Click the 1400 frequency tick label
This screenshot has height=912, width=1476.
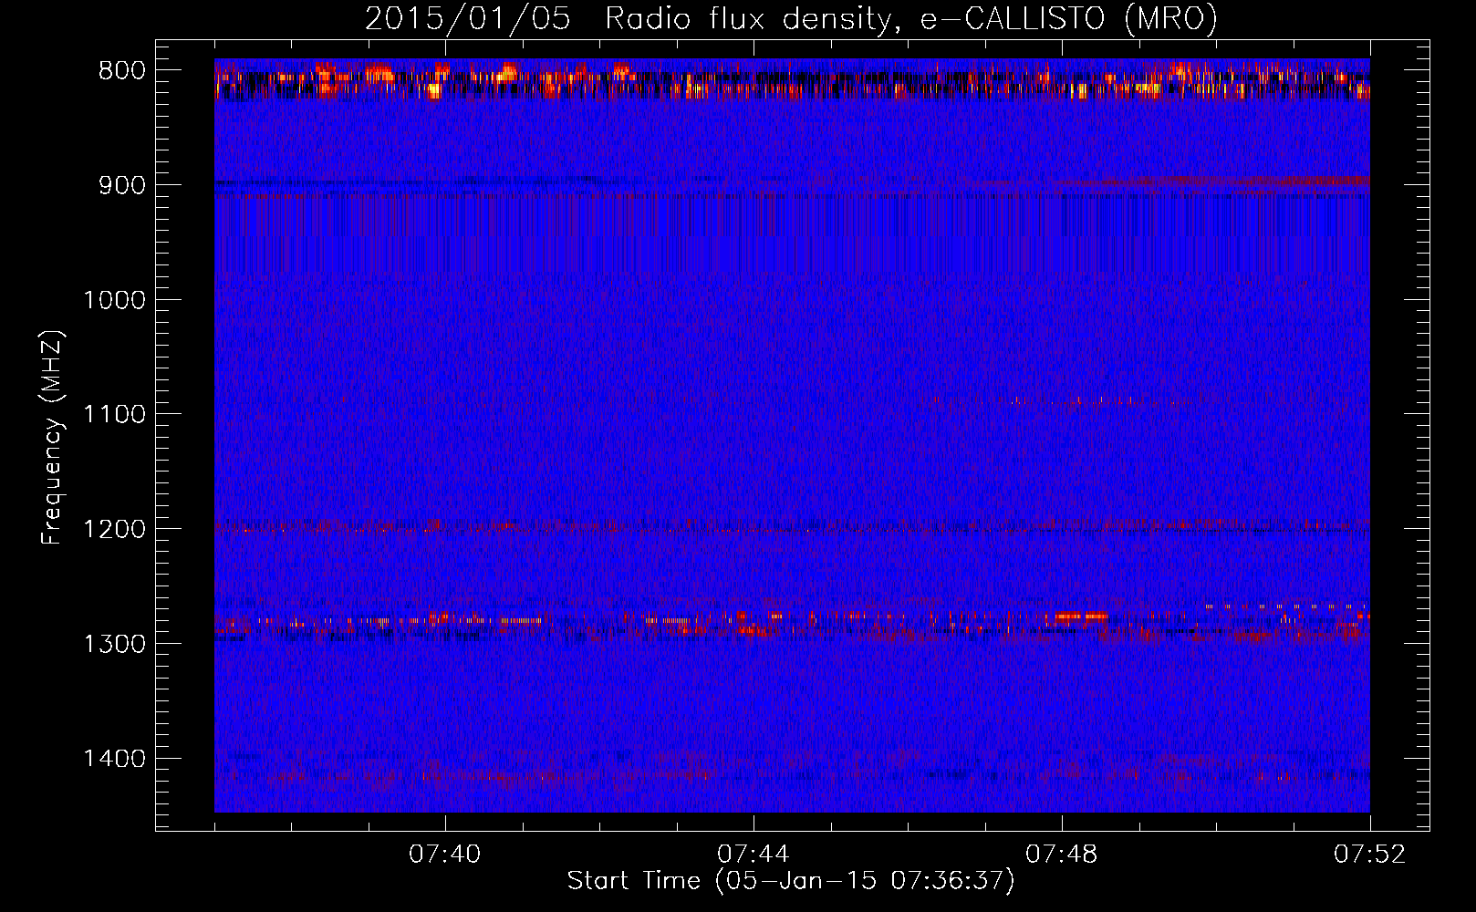click(114, 759)
